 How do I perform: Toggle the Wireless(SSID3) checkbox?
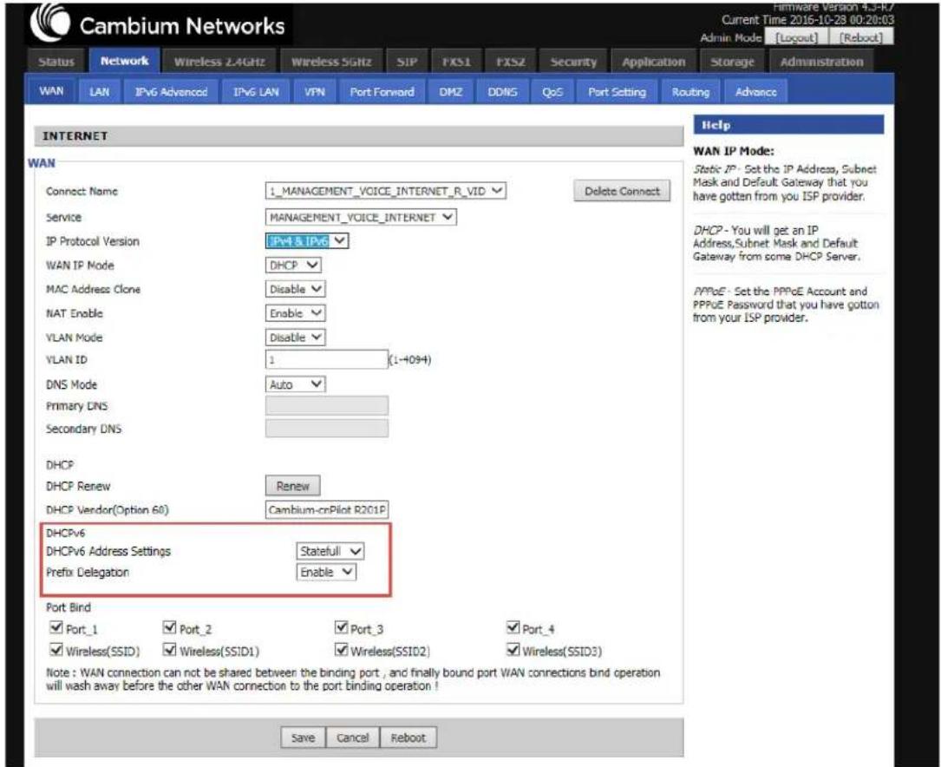(x=513, y=650)
